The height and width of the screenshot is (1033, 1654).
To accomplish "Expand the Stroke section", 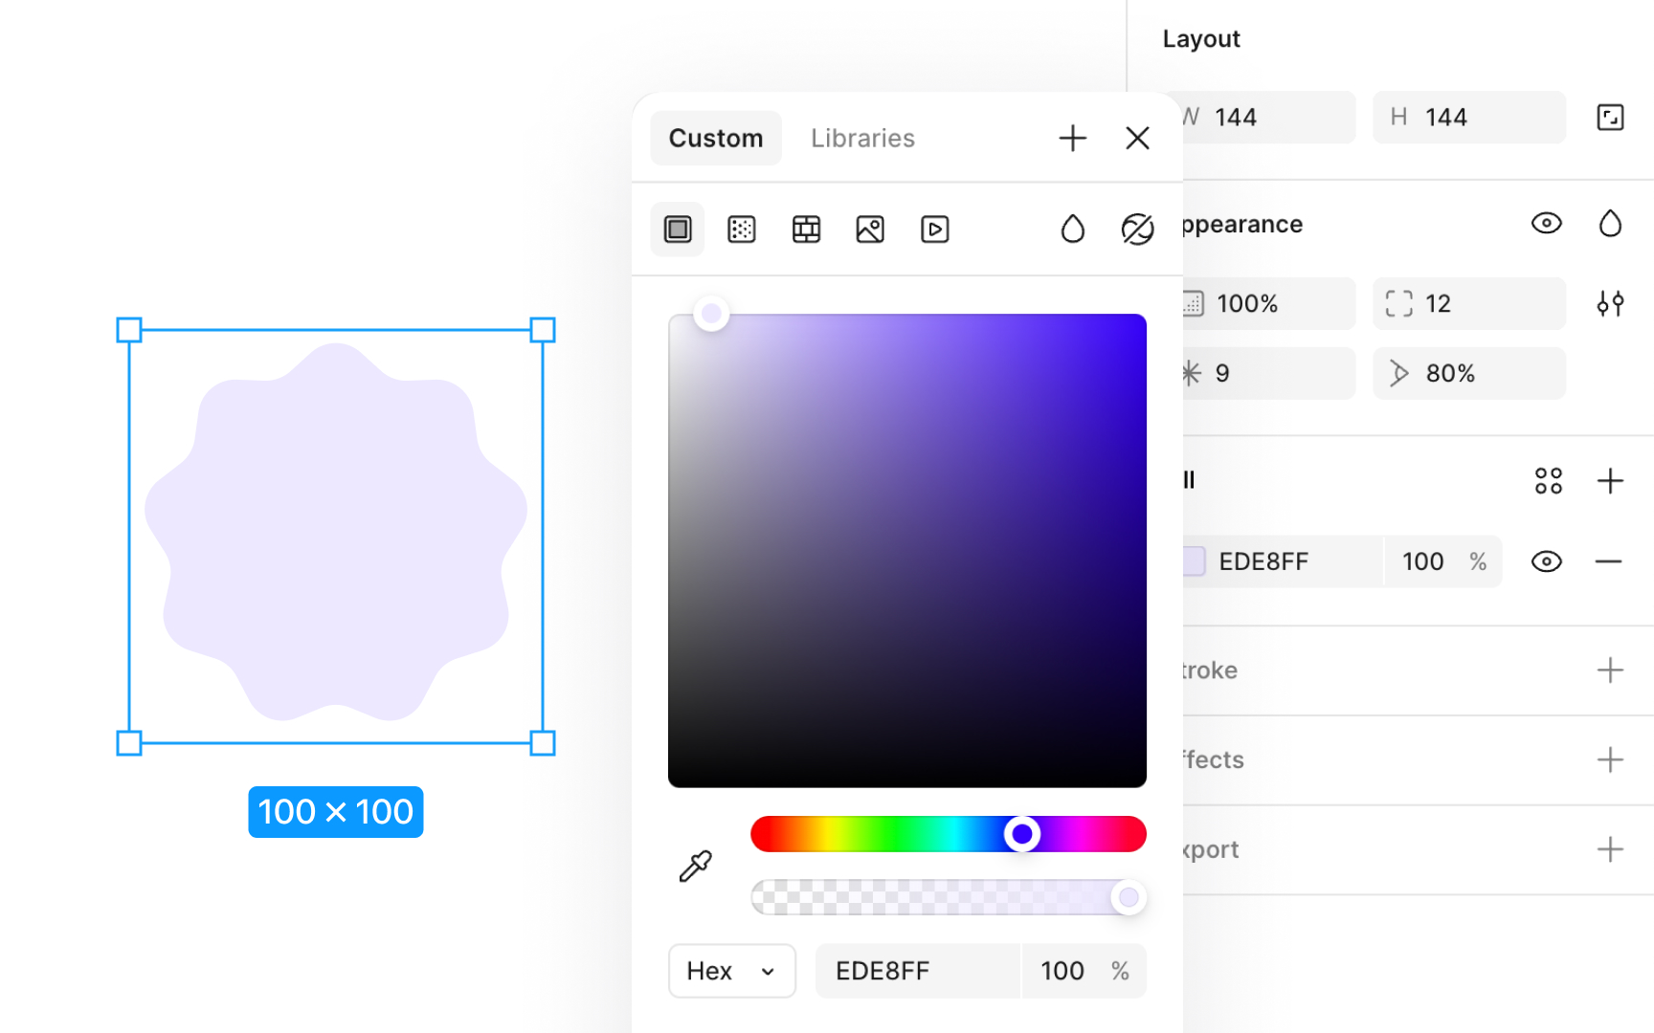I will 1610,670.
